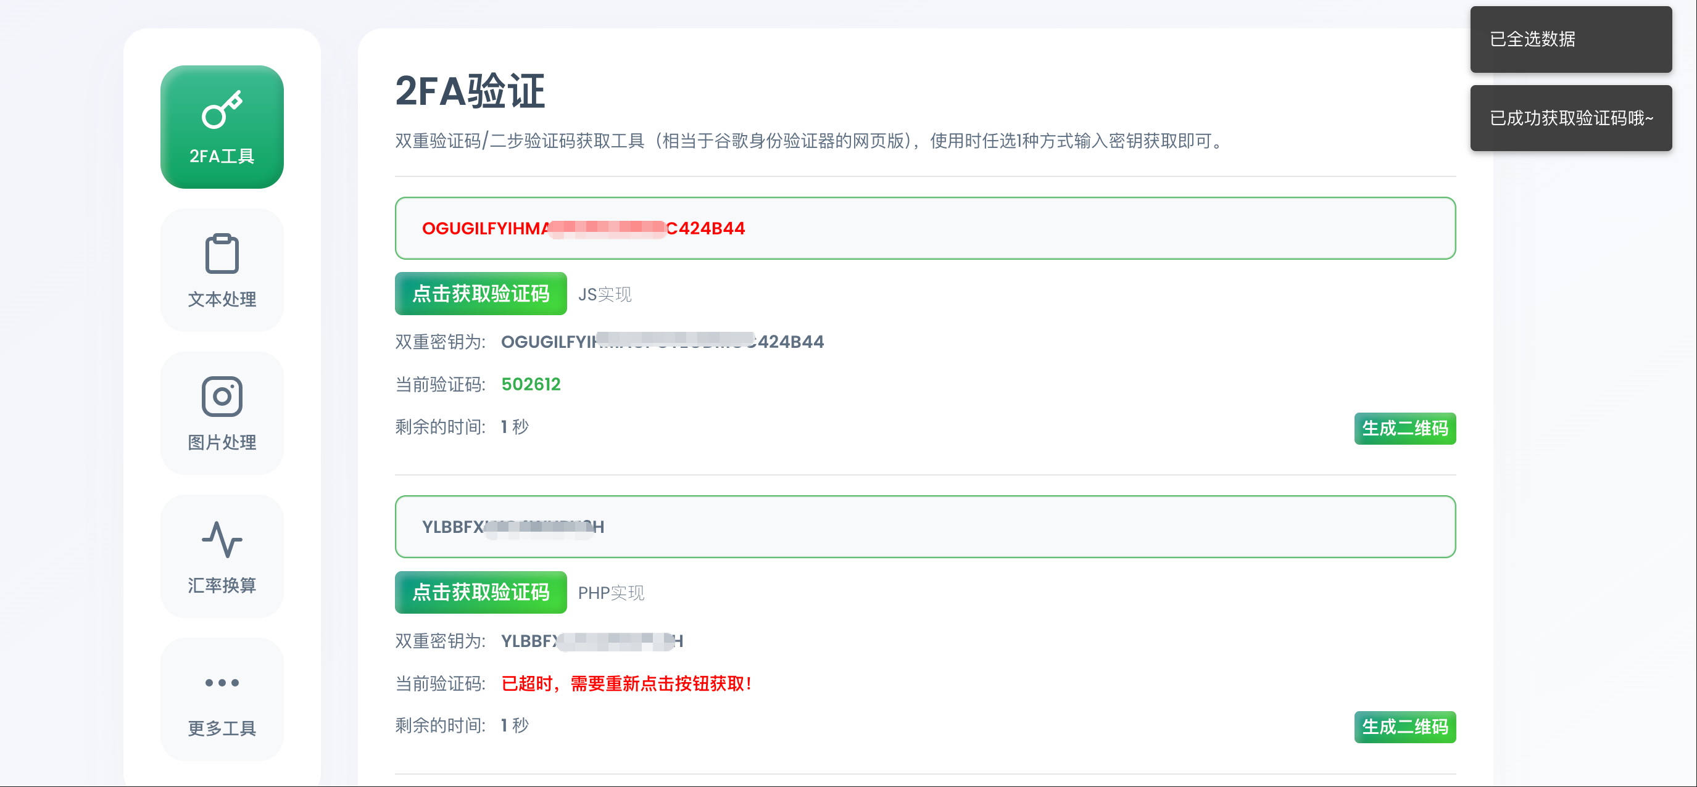1697x787 pixels.
Task: Dismiss the 已全选数据 toast notification
Action: click(1570, 39)
